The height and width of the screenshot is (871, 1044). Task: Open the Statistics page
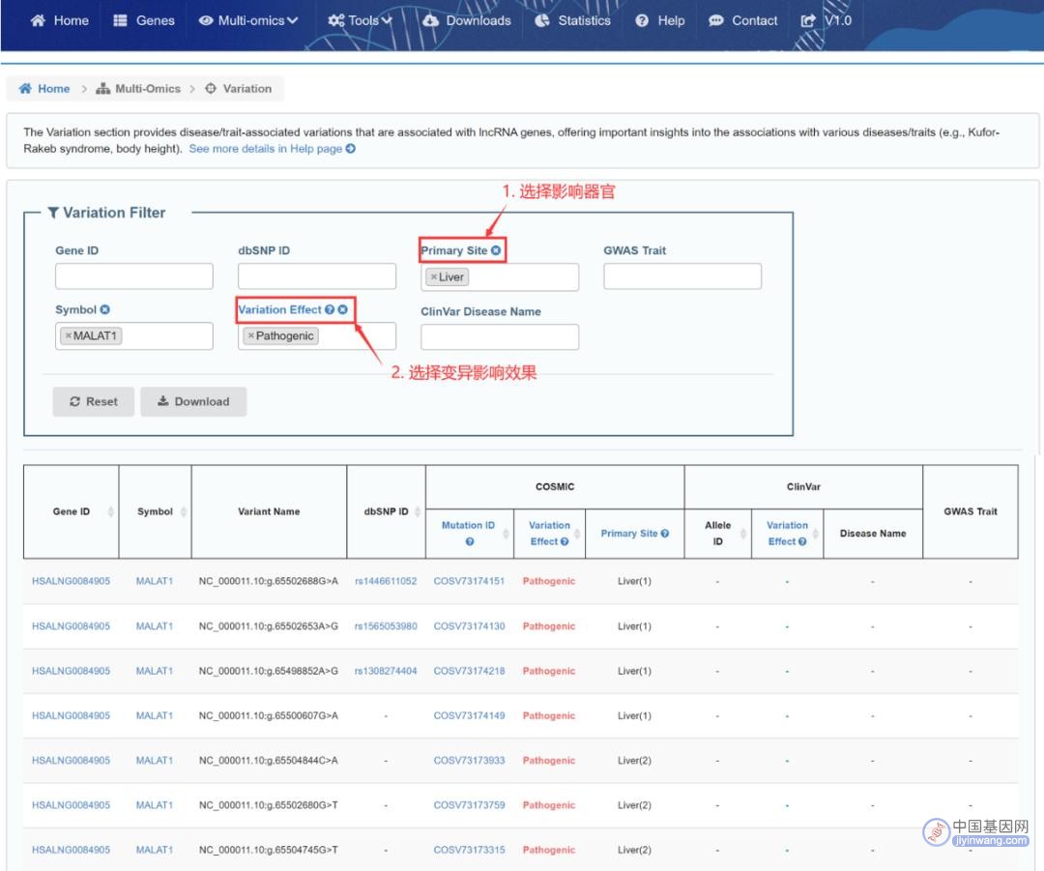point(572,20)
